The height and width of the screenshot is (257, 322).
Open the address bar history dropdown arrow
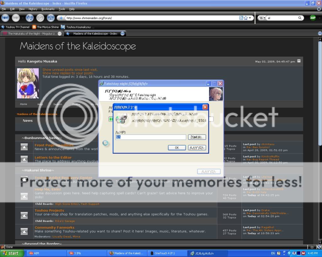pos(251,18)
